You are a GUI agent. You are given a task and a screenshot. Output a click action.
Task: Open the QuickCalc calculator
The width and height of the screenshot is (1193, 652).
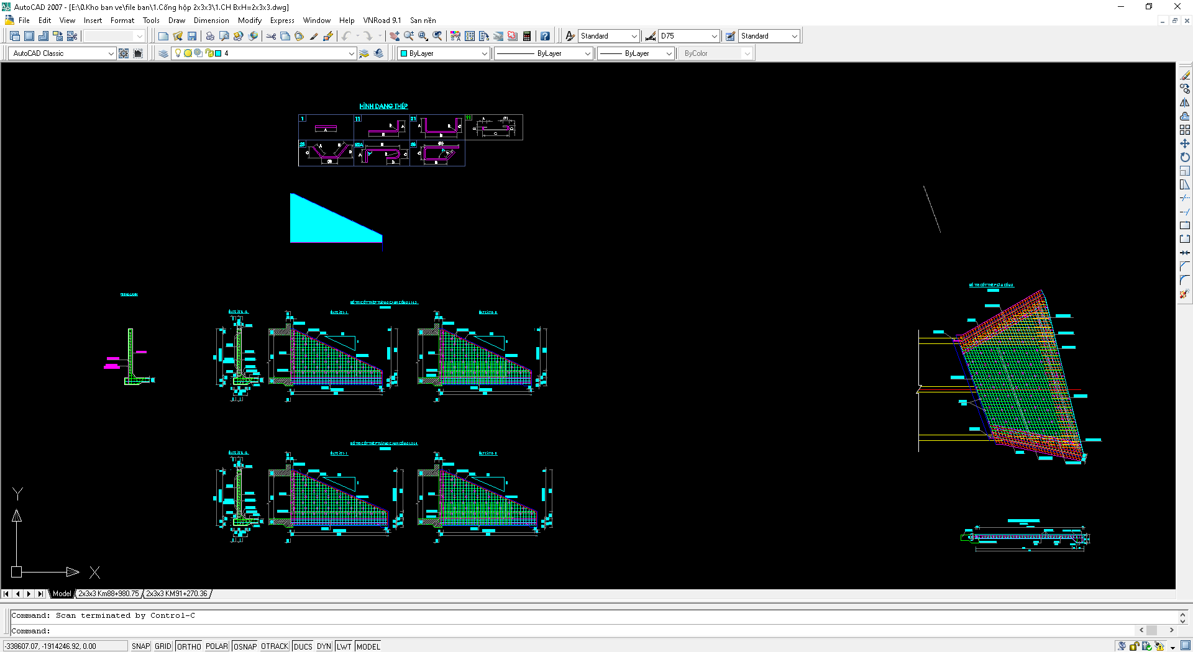527,36
